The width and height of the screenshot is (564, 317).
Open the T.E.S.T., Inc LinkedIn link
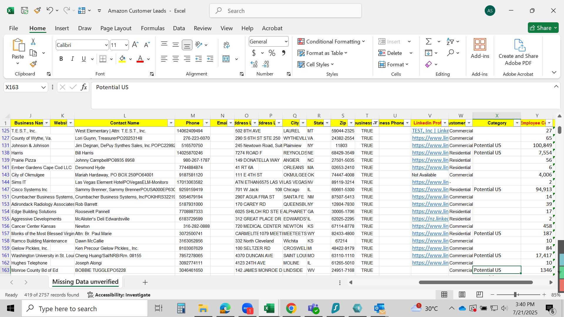coord(430,131)
